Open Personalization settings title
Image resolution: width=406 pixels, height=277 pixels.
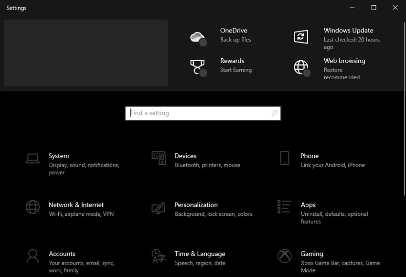(196, 205)
